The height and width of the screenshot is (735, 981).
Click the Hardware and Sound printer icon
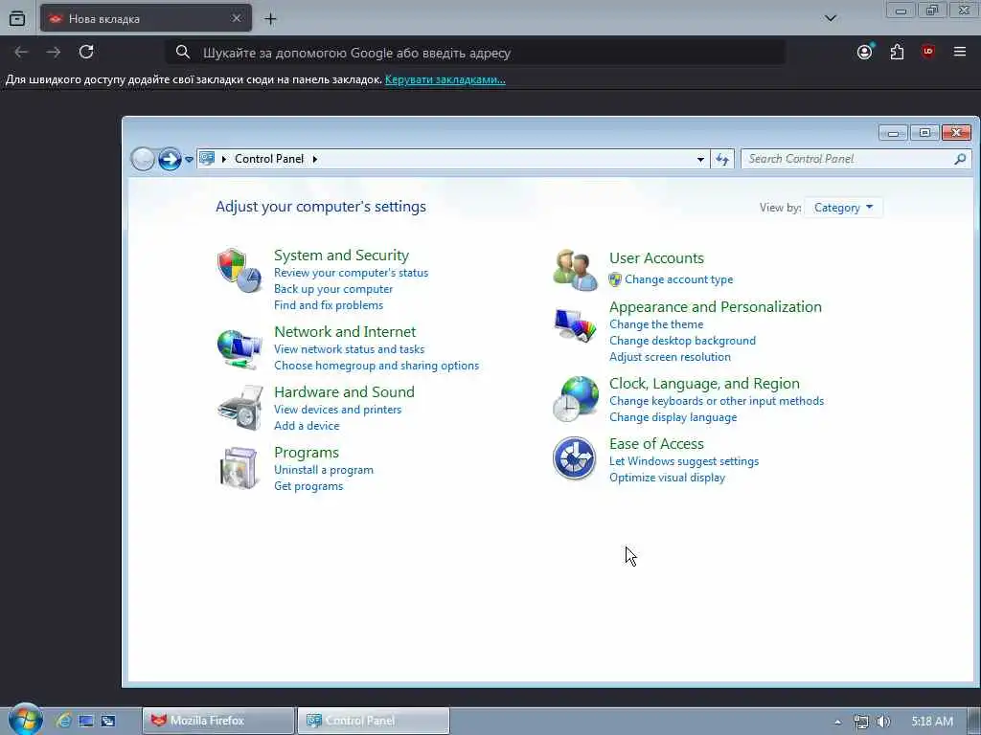point(240,408)
